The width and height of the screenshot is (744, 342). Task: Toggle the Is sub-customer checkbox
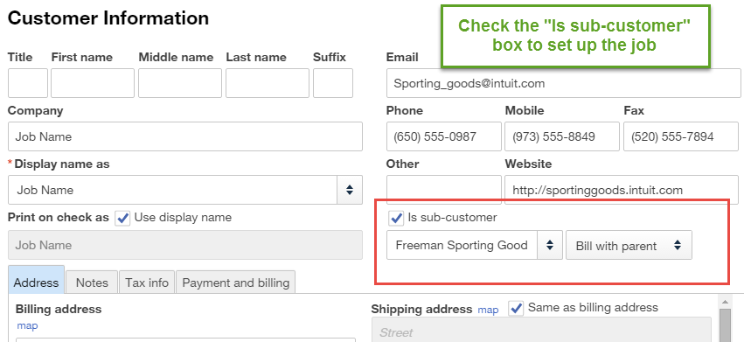pos(396,218)
